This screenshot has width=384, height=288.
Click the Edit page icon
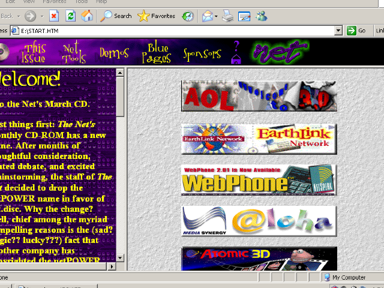tap(244, 16)
